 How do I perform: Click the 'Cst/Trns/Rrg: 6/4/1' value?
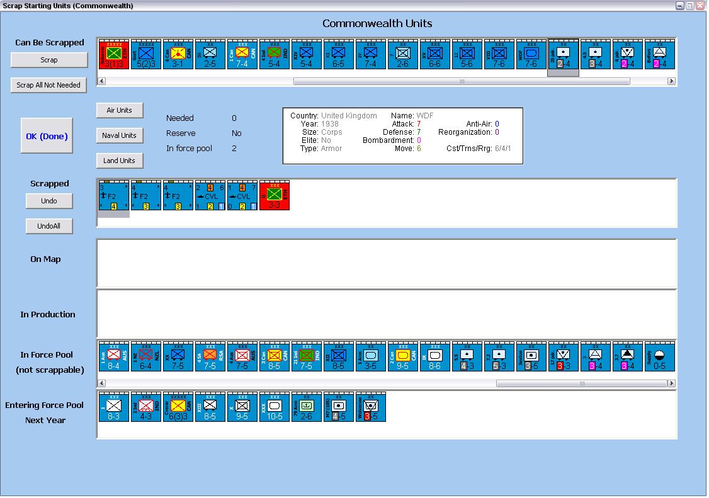tap(479, 149)
